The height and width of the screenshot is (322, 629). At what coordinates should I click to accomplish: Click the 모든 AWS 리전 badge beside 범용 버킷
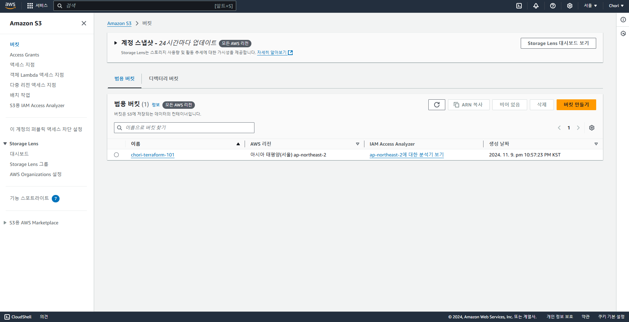coord(179,105)
